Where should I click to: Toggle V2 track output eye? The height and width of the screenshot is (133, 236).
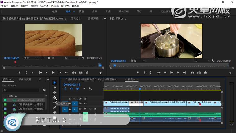85,99
